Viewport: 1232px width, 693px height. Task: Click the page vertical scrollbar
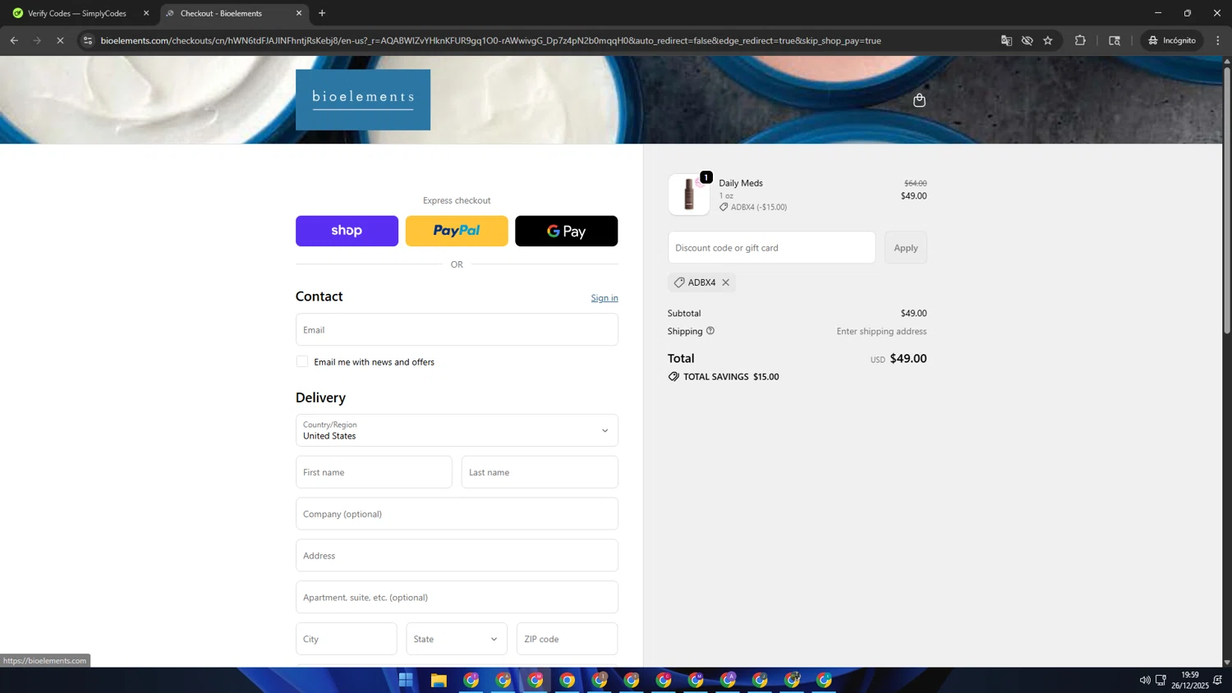click(x=1227, y=200)
